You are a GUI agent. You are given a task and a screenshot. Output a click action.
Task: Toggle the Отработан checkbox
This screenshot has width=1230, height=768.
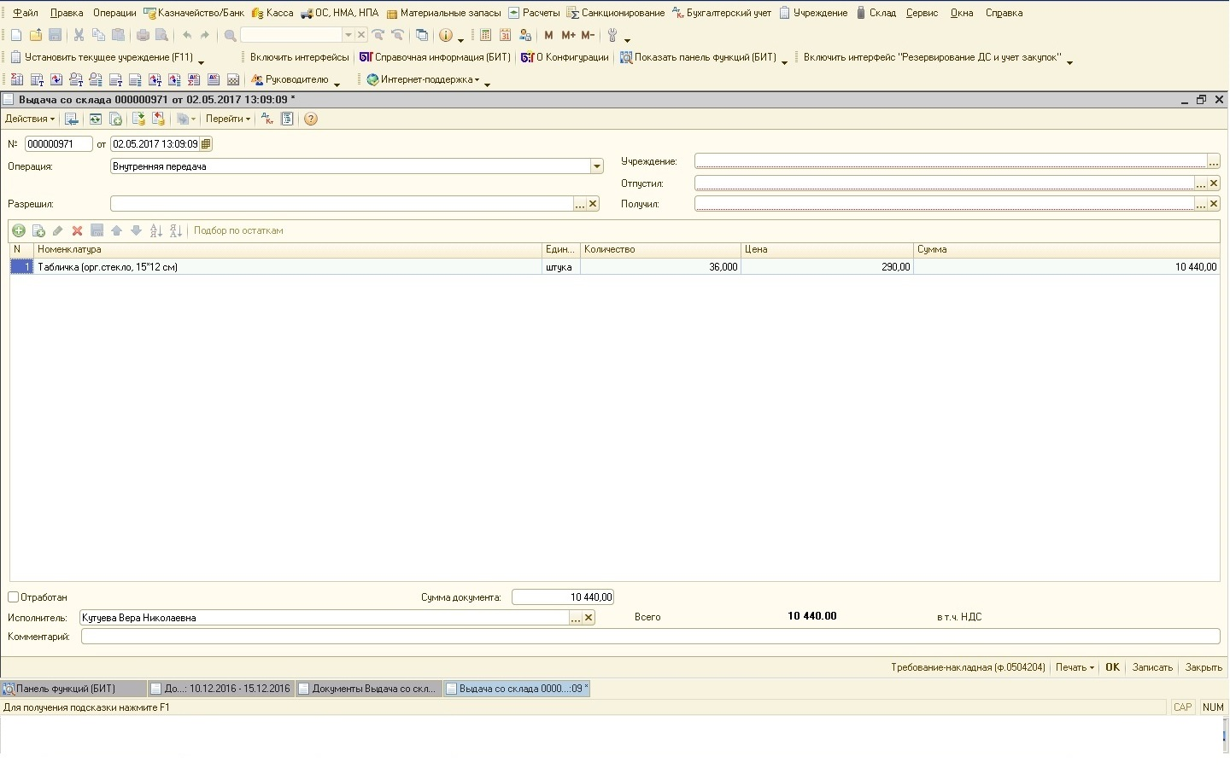pyautogui.click(x=13, y=597)
